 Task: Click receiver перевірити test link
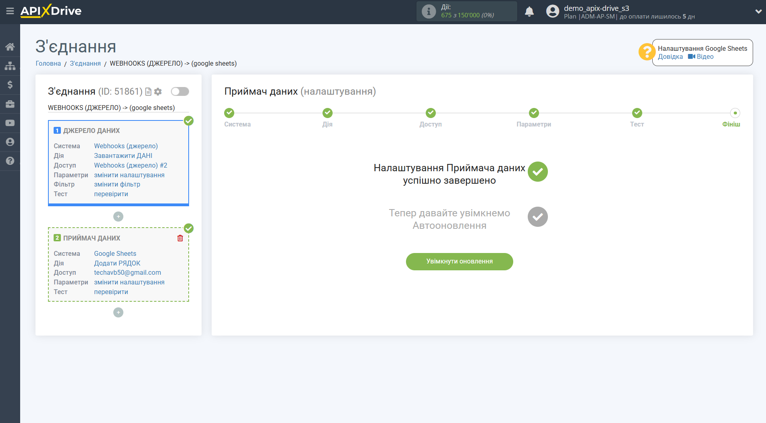pyautogui.click(x=111, y=292)
